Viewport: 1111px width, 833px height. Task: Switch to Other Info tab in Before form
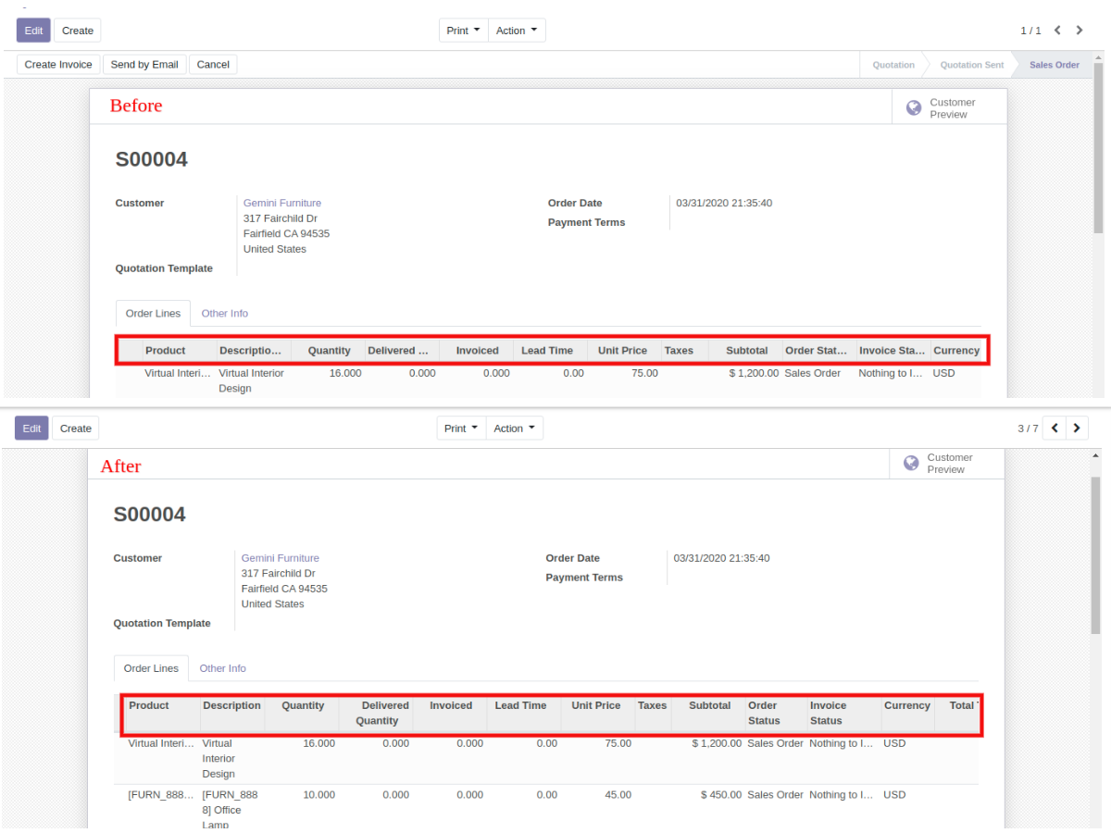[x=225, y=314]
